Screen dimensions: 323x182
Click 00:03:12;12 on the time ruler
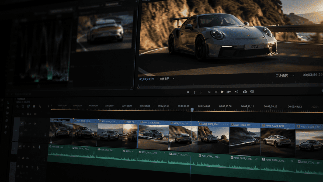[x=247, y=106]
